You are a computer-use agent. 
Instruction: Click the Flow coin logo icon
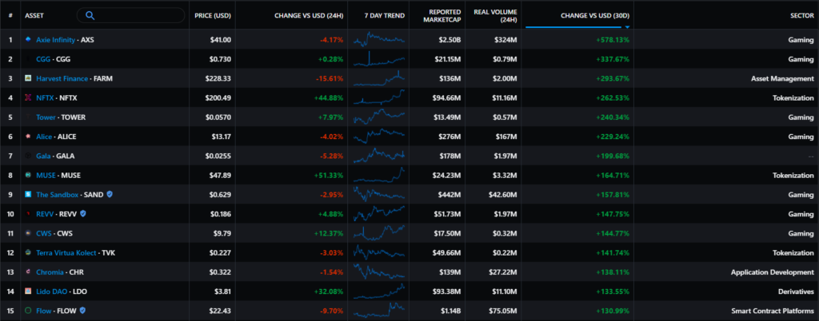tap(29, 310)
